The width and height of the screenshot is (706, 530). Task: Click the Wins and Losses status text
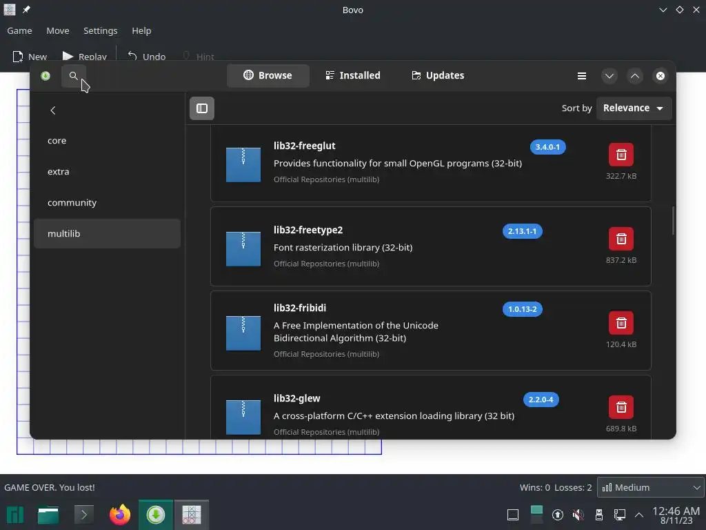point(556,487)
